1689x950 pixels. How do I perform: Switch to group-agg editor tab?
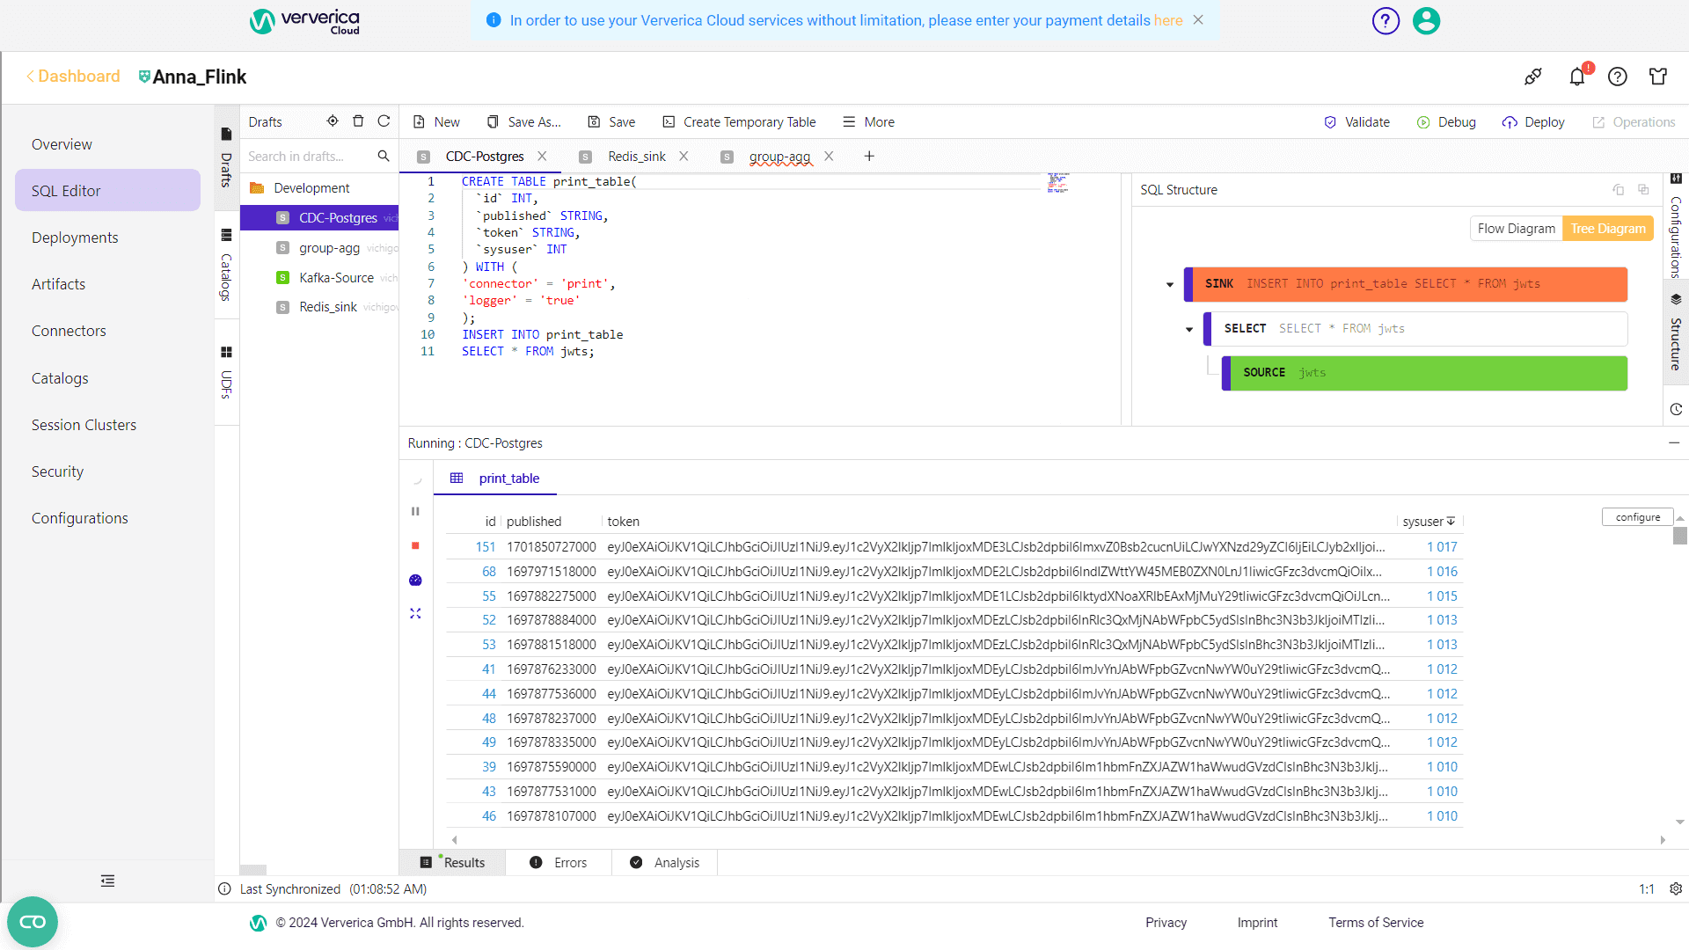click(779, 156)
